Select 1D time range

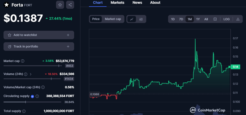click(x=173, y=19)
